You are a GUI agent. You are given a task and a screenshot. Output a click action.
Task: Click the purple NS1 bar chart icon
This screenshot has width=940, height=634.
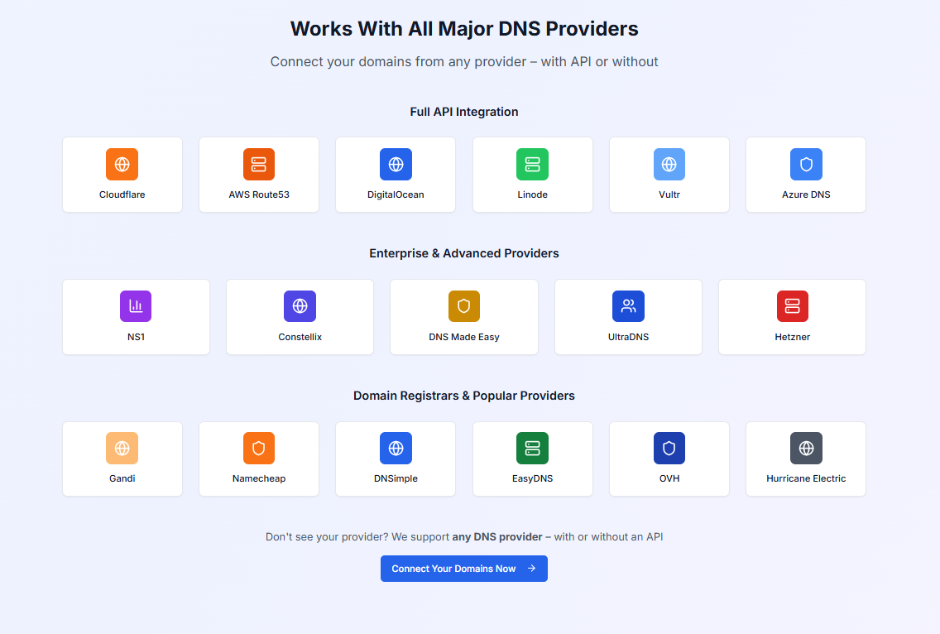point(136,306)
